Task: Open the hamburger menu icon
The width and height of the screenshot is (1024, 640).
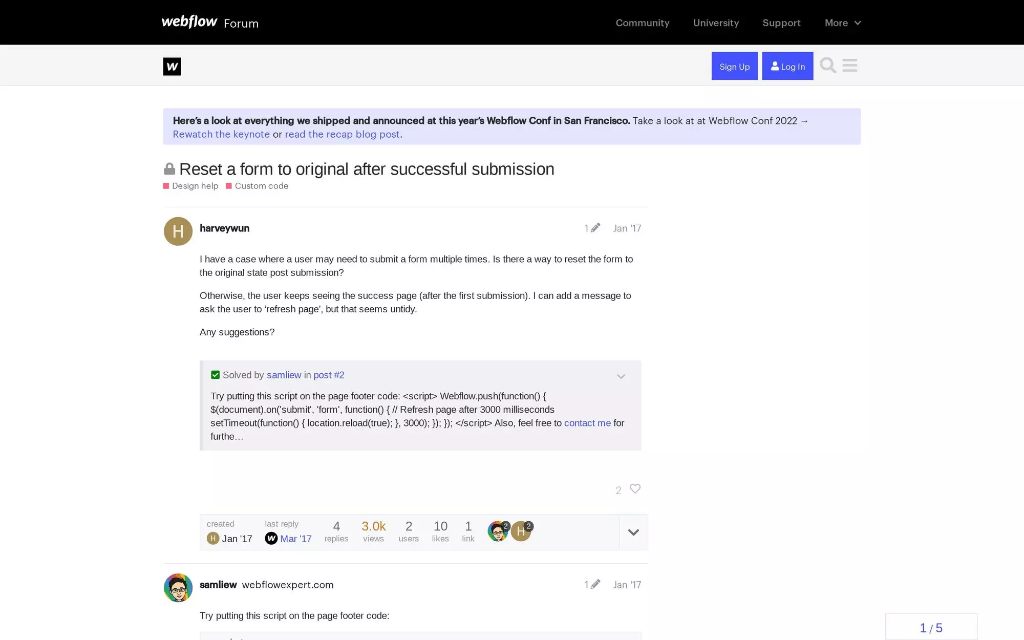Action: pyautogui.click(x=850, y=66)
